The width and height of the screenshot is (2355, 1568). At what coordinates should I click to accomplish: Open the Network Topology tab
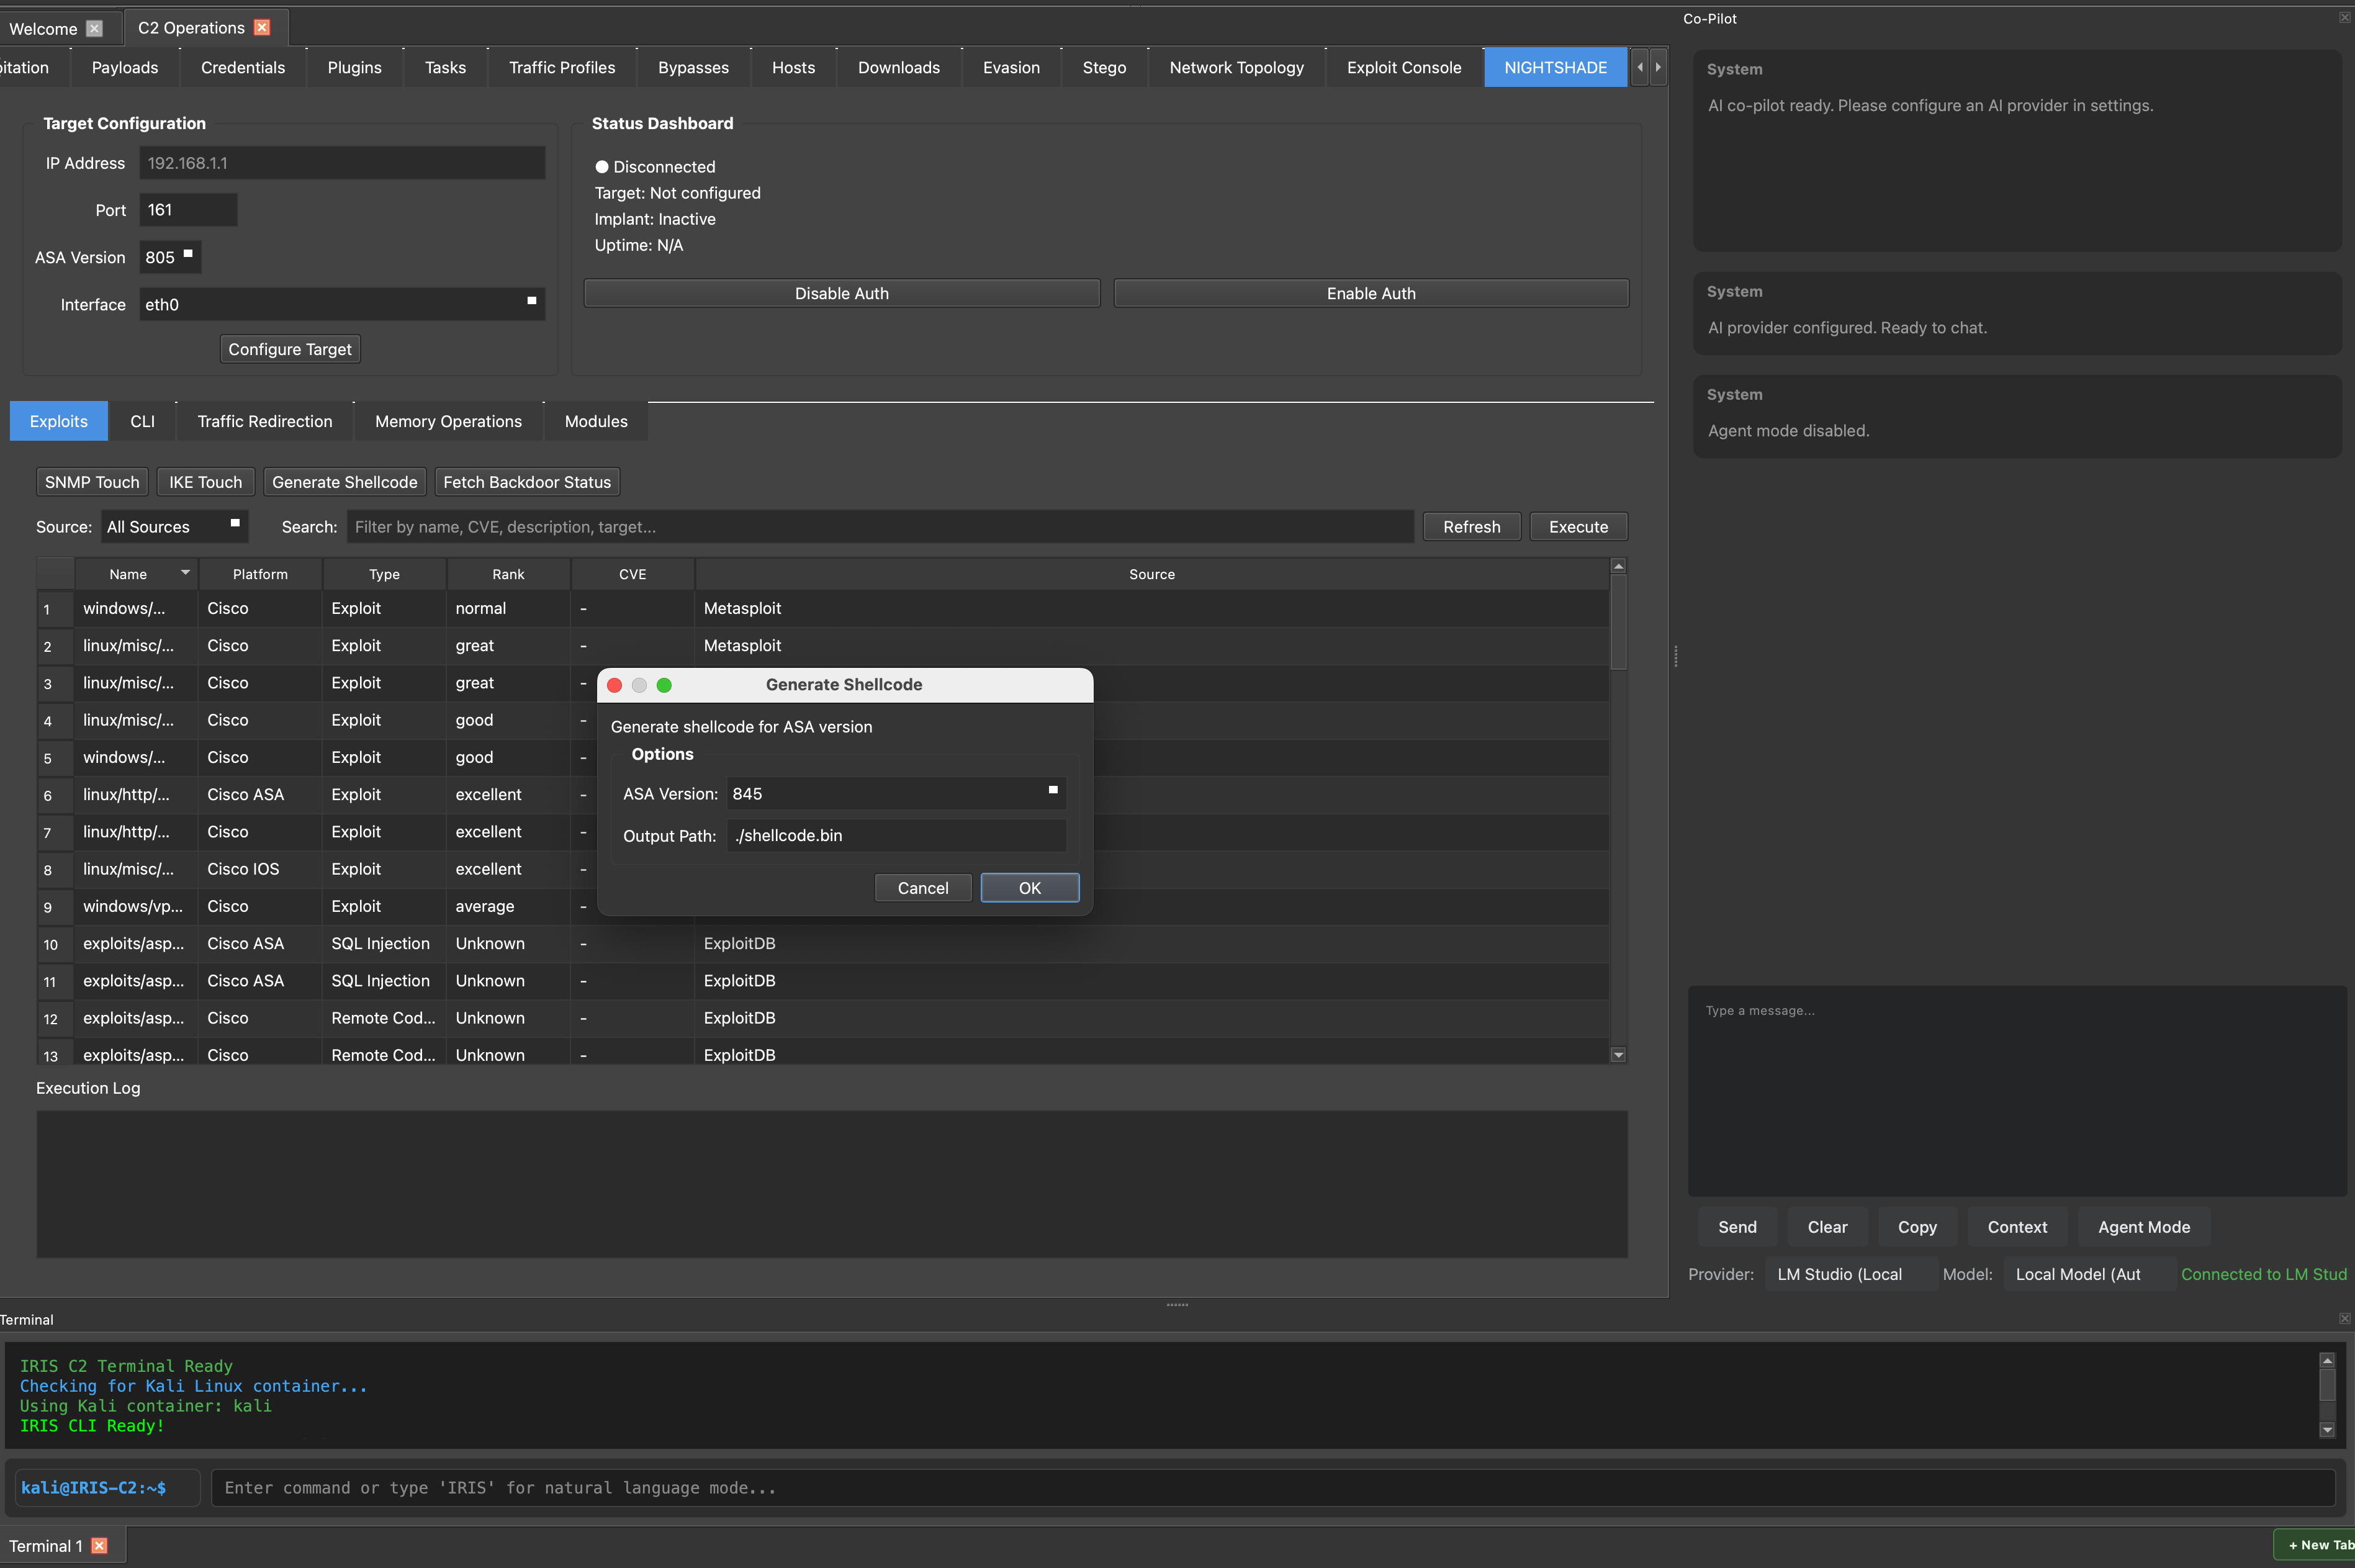click(1236, 67)
